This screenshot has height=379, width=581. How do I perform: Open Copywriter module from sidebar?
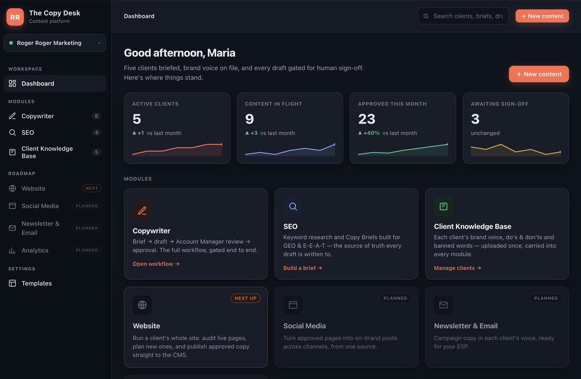(55, 116)
